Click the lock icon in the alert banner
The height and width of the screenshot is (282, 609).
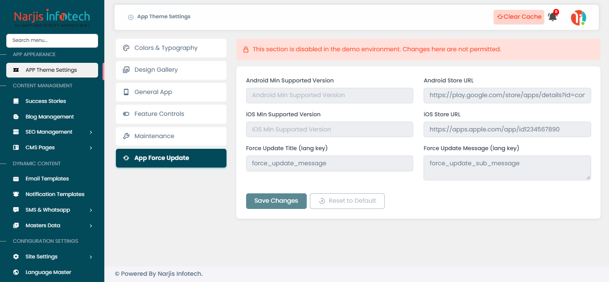pos(246,49)
